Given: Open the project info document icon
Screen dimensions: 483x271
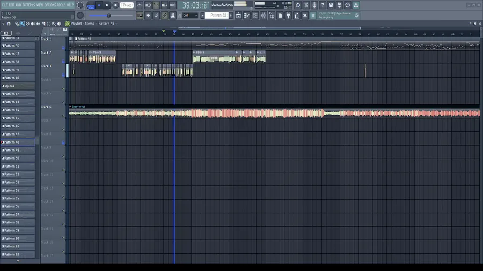Looking at the screenshot, I should click(280, 16).
